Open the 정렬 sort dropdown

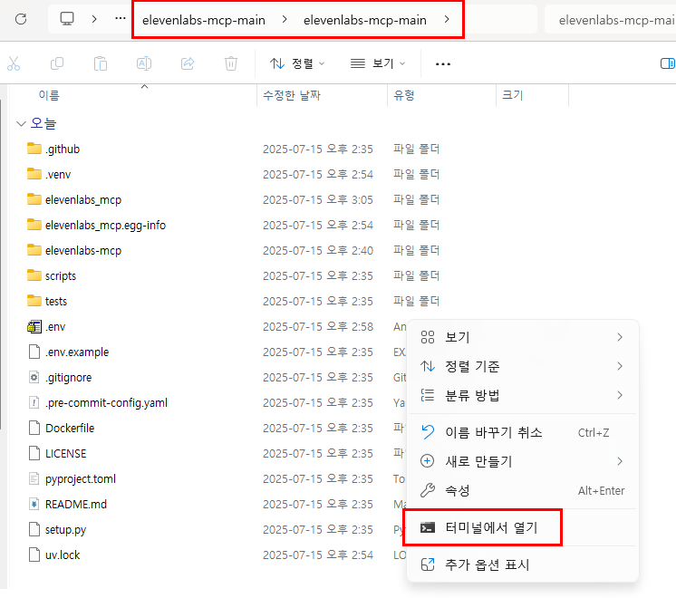297,63
